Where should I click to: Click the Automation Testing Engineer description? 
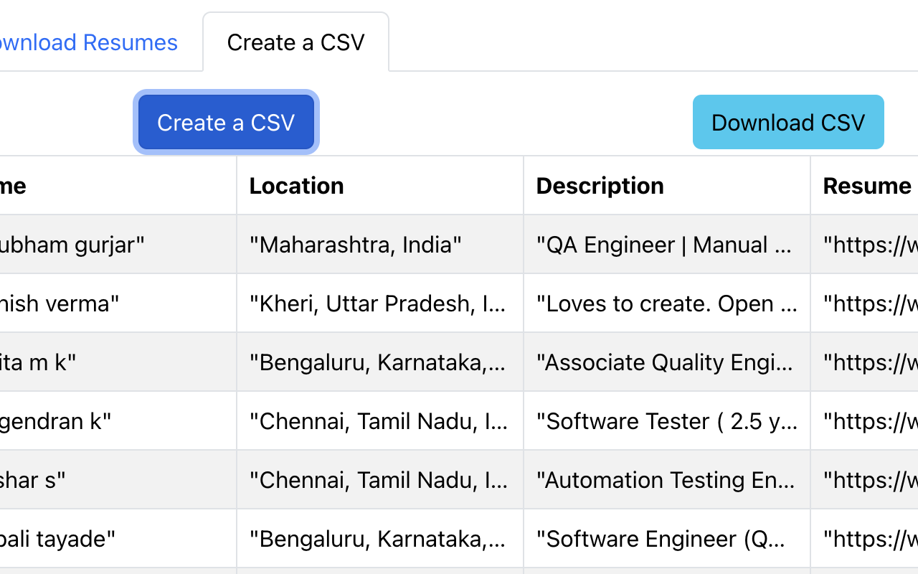tap(667, 479)
